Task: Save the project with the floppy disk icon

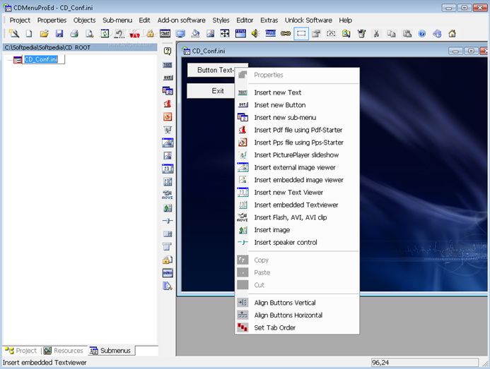Action: (59, 33)
